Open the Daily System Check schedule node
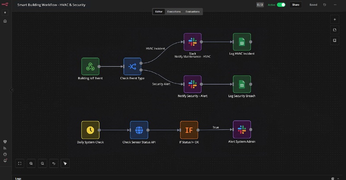 coord(90,130)
